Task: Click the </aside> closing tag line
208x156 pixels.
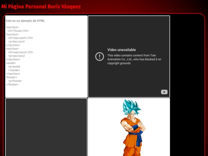Action: pos(14,70)
